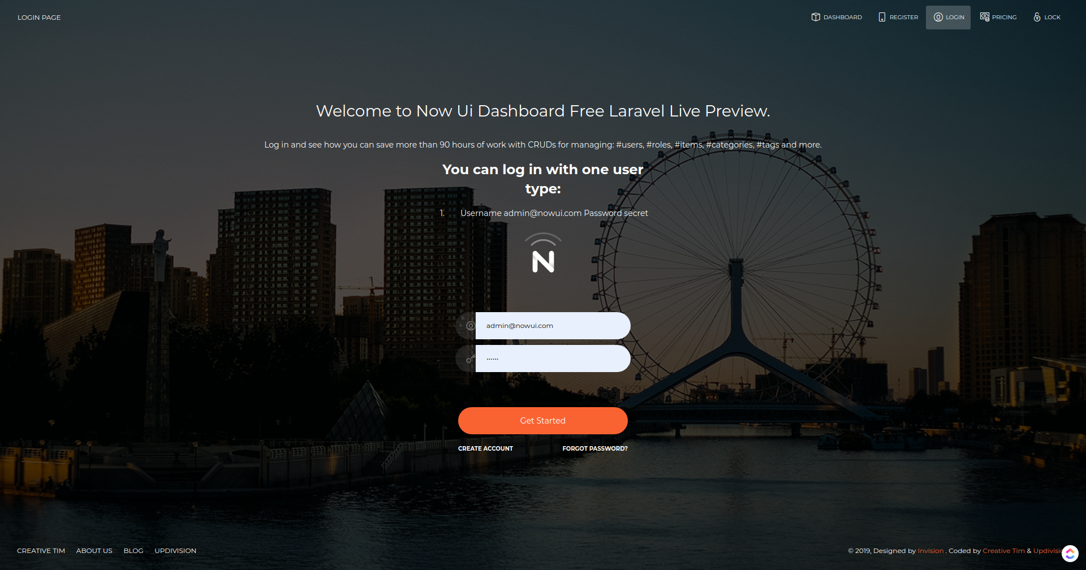This screenshot has width=1086, height=570.
Task: Open the Creative Tim footer link
Action: (41, 551)
